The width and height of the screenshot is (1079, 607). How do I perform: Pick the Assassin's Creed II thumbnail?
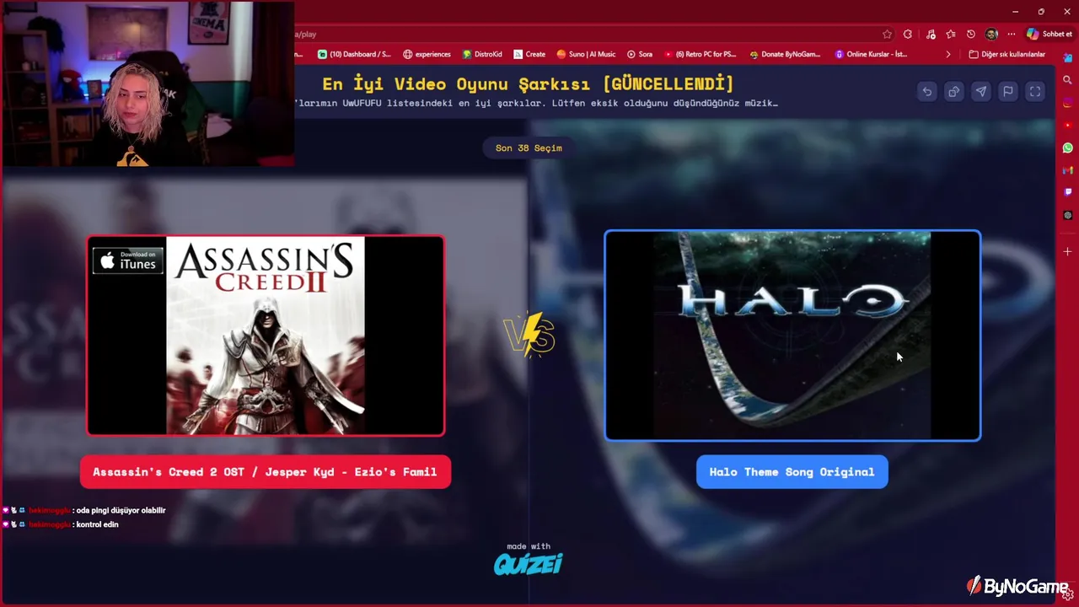[x=266, y=336]
